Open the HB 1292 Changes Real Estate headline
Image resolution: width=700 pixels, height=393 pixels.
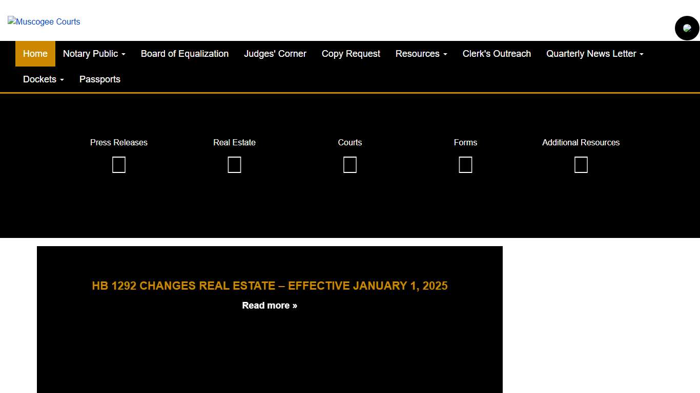pyautogui.click(x=270, y=286)
